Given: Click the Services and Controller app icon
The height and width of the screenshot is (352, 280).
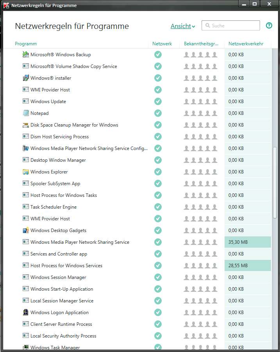Looking at the screenshot, I should [x=25, y=254].
